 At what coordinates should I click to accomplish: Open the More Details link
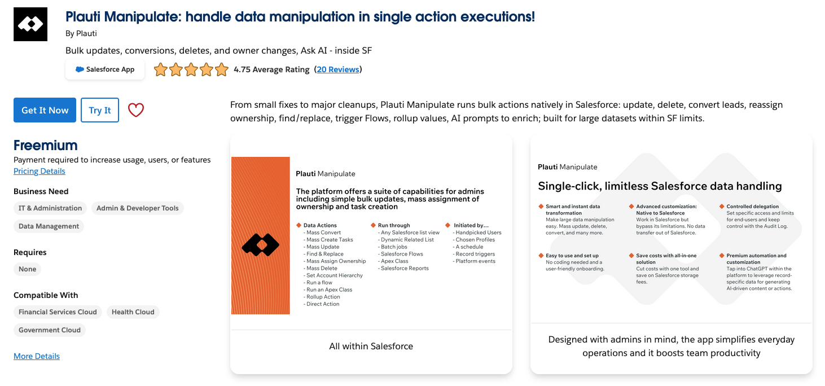(37, 356)
